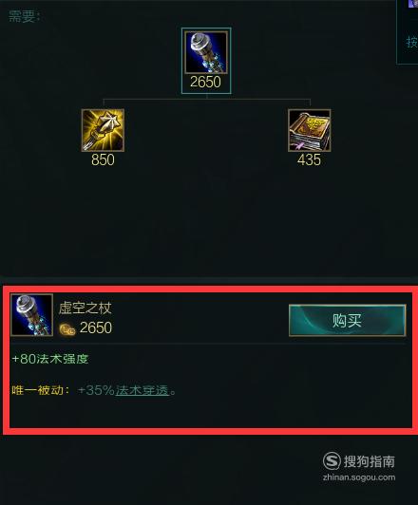Click the 虚空之杖 item name

(x=85, y=309)
